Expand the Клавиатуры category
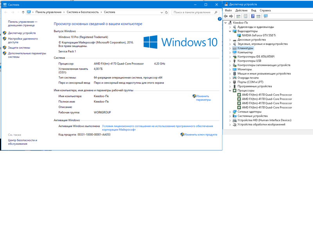 230,48
